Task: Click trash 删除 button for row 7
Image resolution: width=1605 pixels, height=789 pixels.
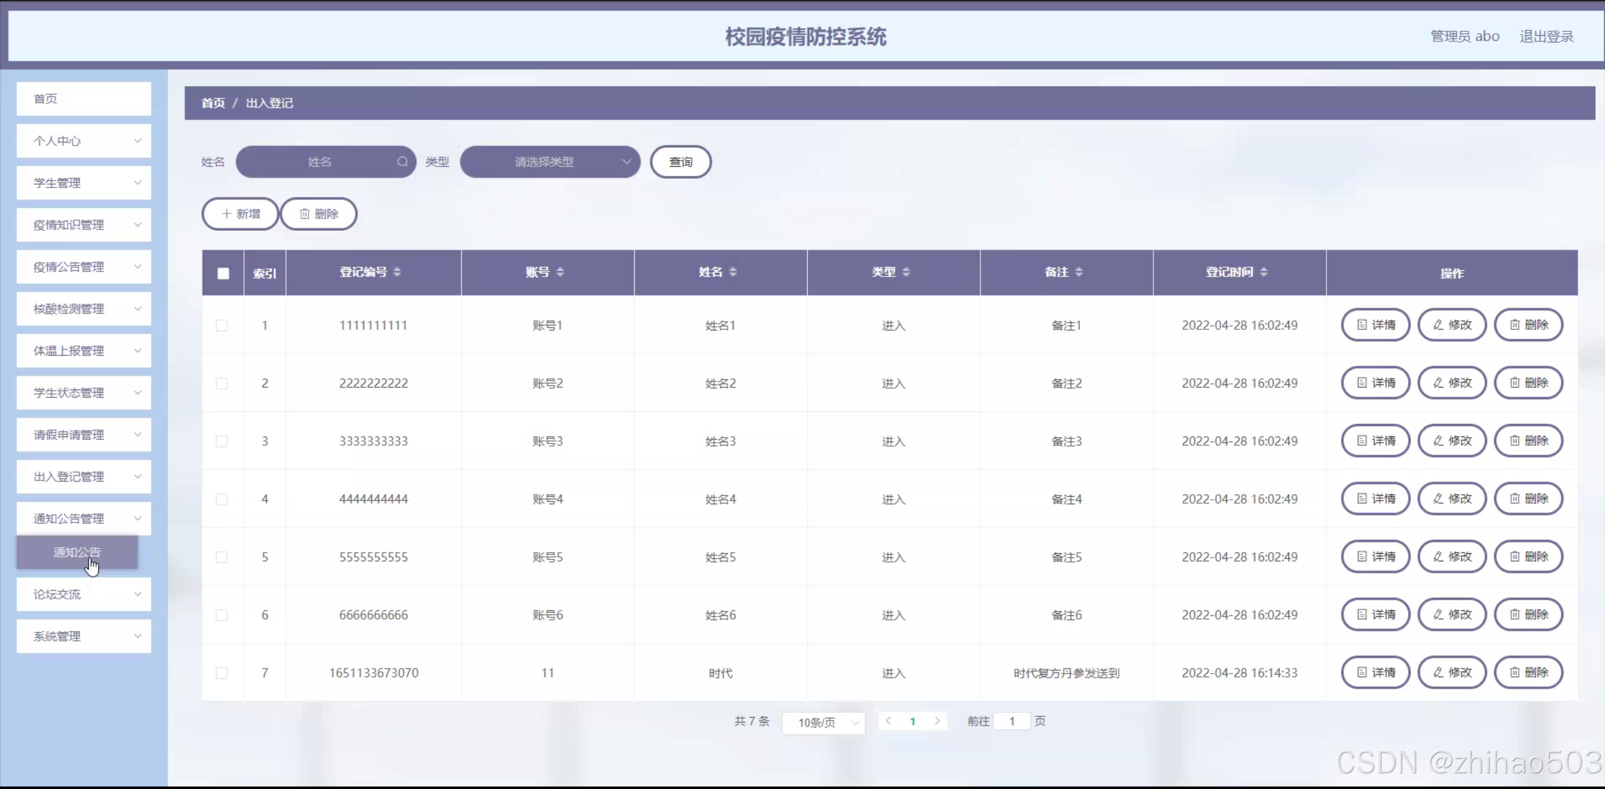Action: point(1528,672)
